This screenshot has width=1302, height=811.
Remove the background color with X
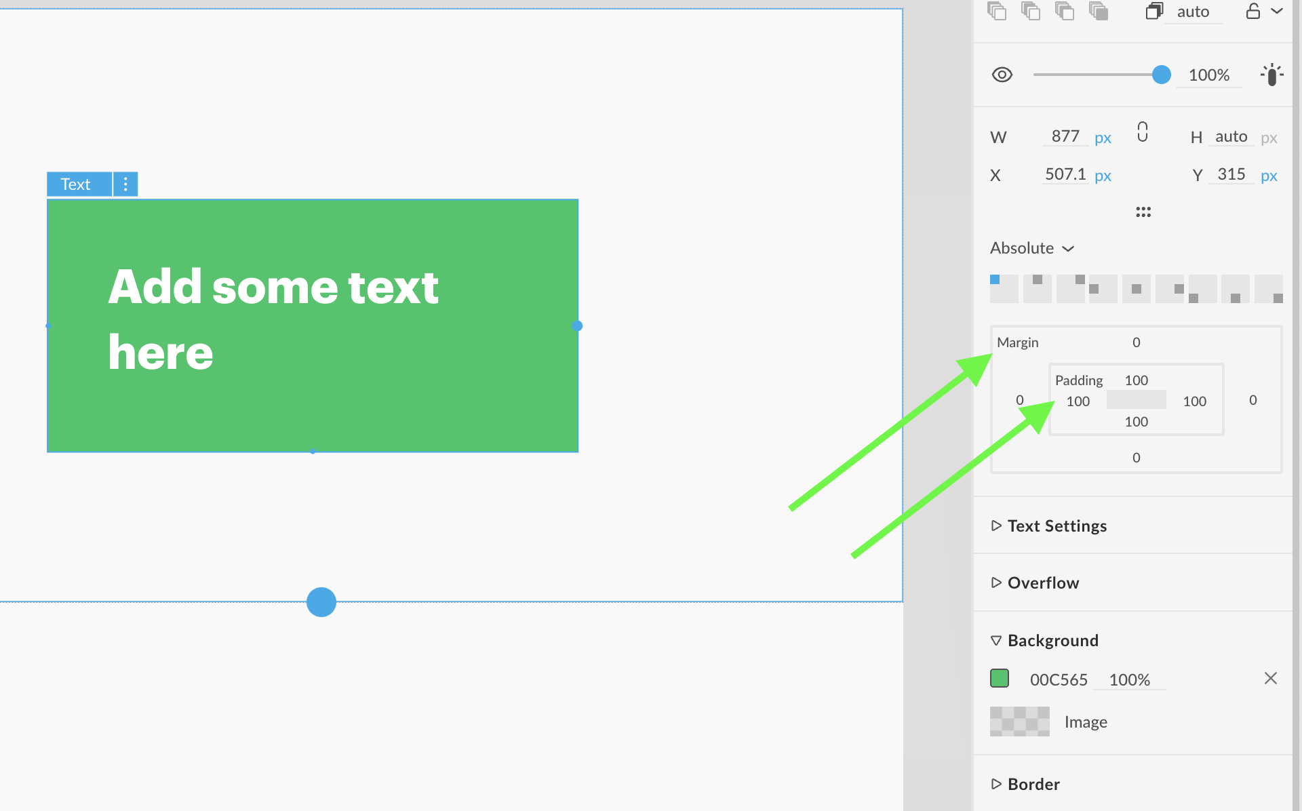(x=1271, y=679)
